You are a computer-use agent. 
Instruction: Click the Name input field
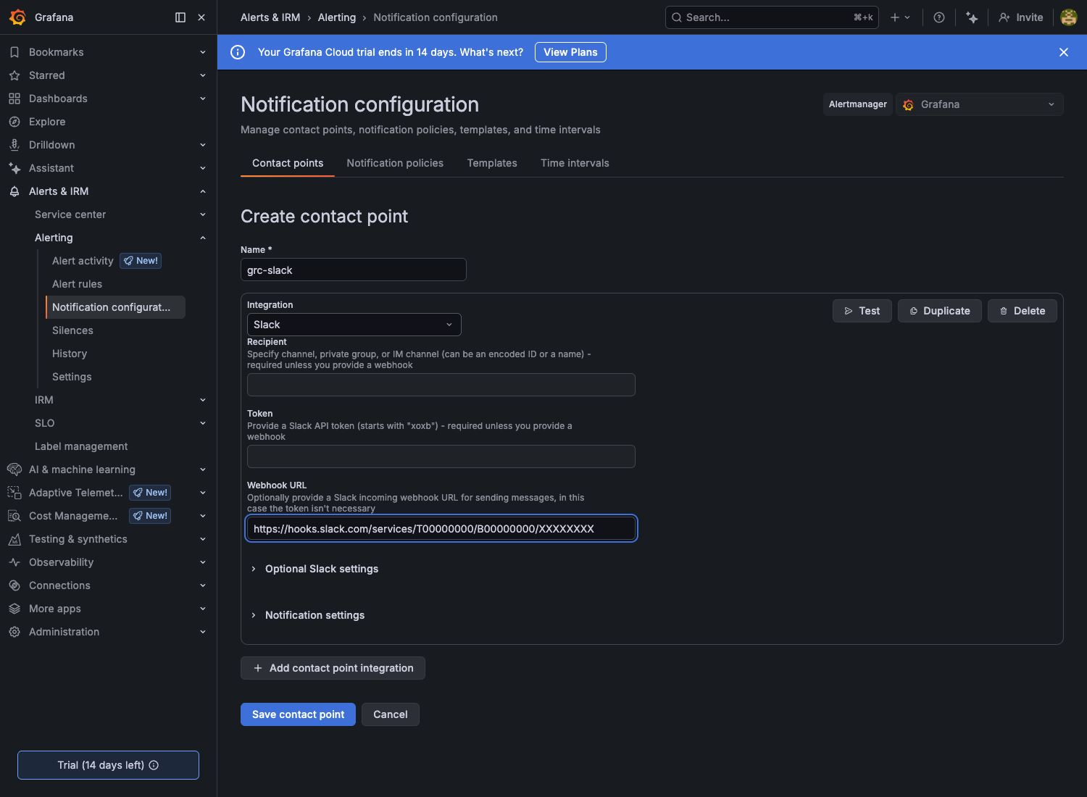[354, 270]
